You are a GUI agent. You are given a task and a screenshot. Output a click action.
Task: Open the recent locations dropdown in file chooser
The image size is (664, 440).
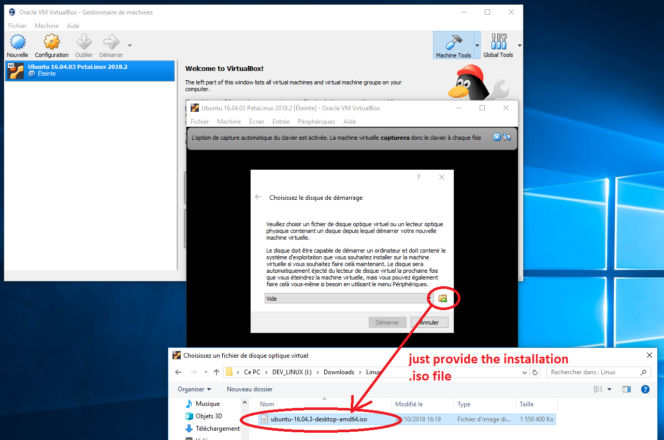(x=206, y=372)
